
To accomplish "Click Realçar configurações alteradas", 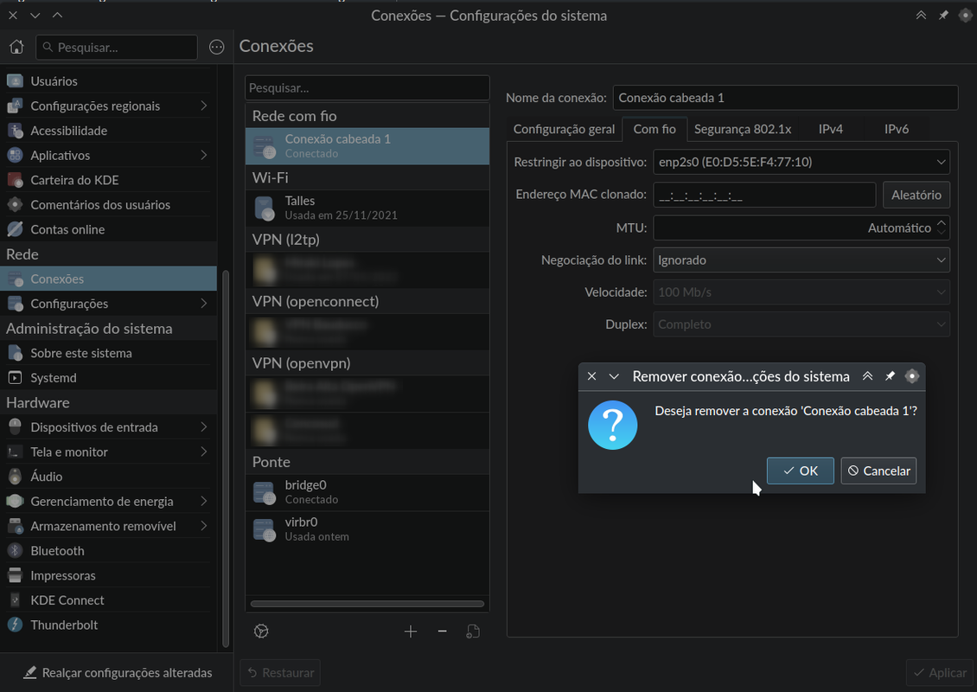I will (x=118, y=673).
